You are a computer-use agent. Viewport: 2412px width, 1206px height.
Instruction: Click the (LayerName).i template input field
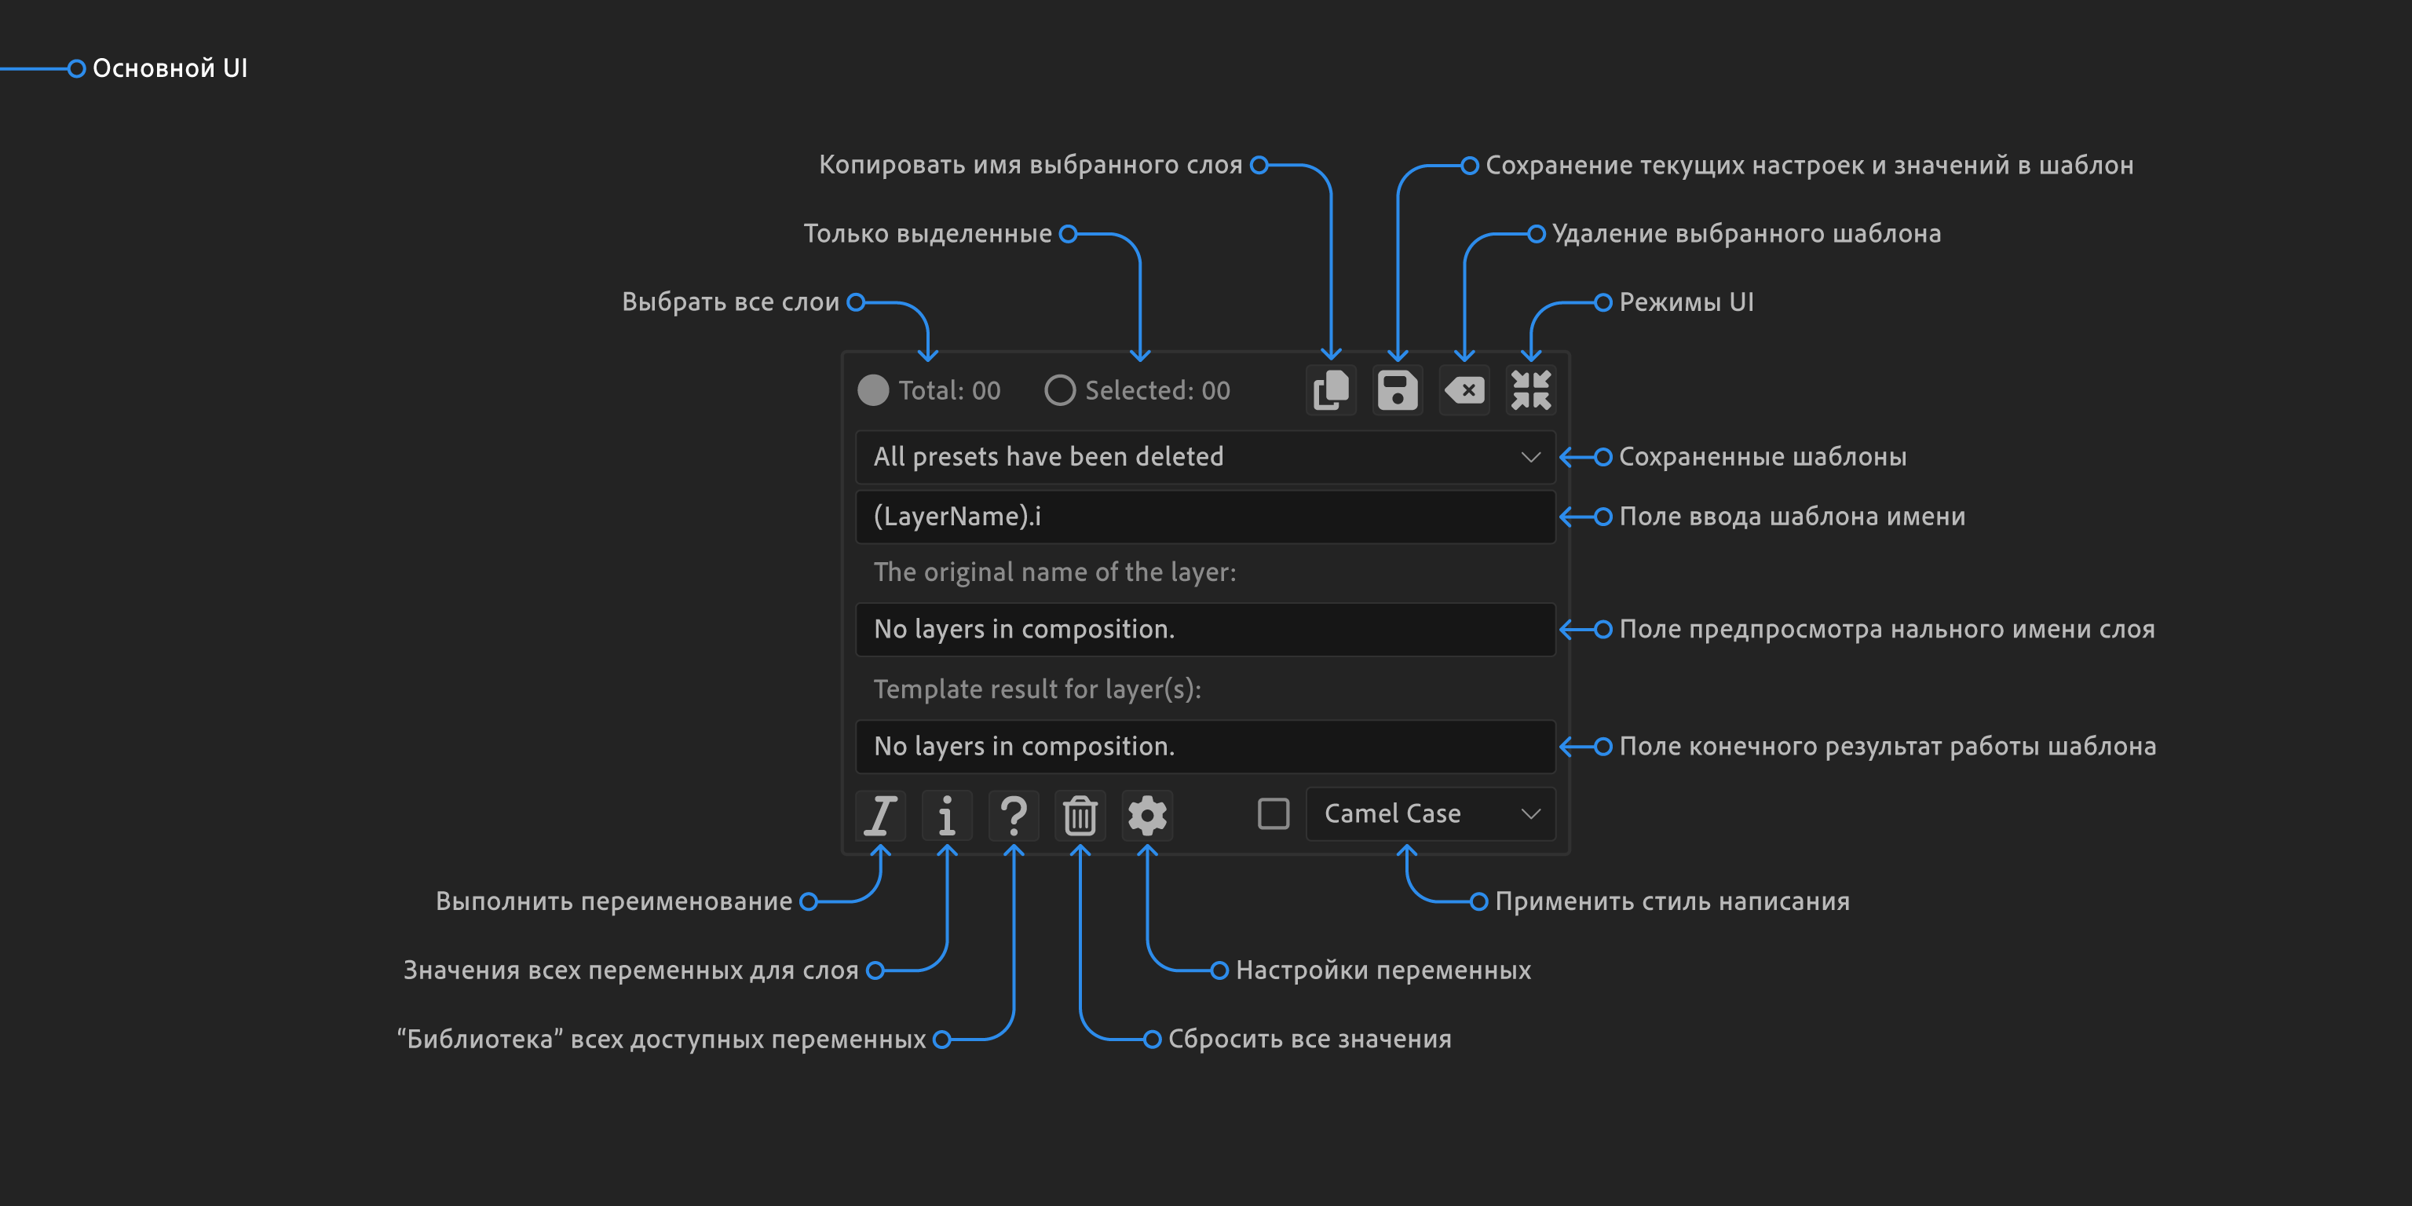pos(1206,517)
